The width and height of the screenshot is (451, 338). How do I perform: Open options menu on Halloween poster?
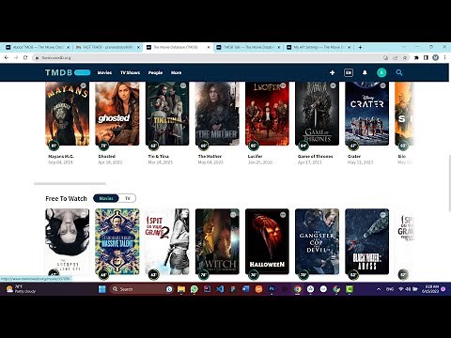tap(283, 215)
